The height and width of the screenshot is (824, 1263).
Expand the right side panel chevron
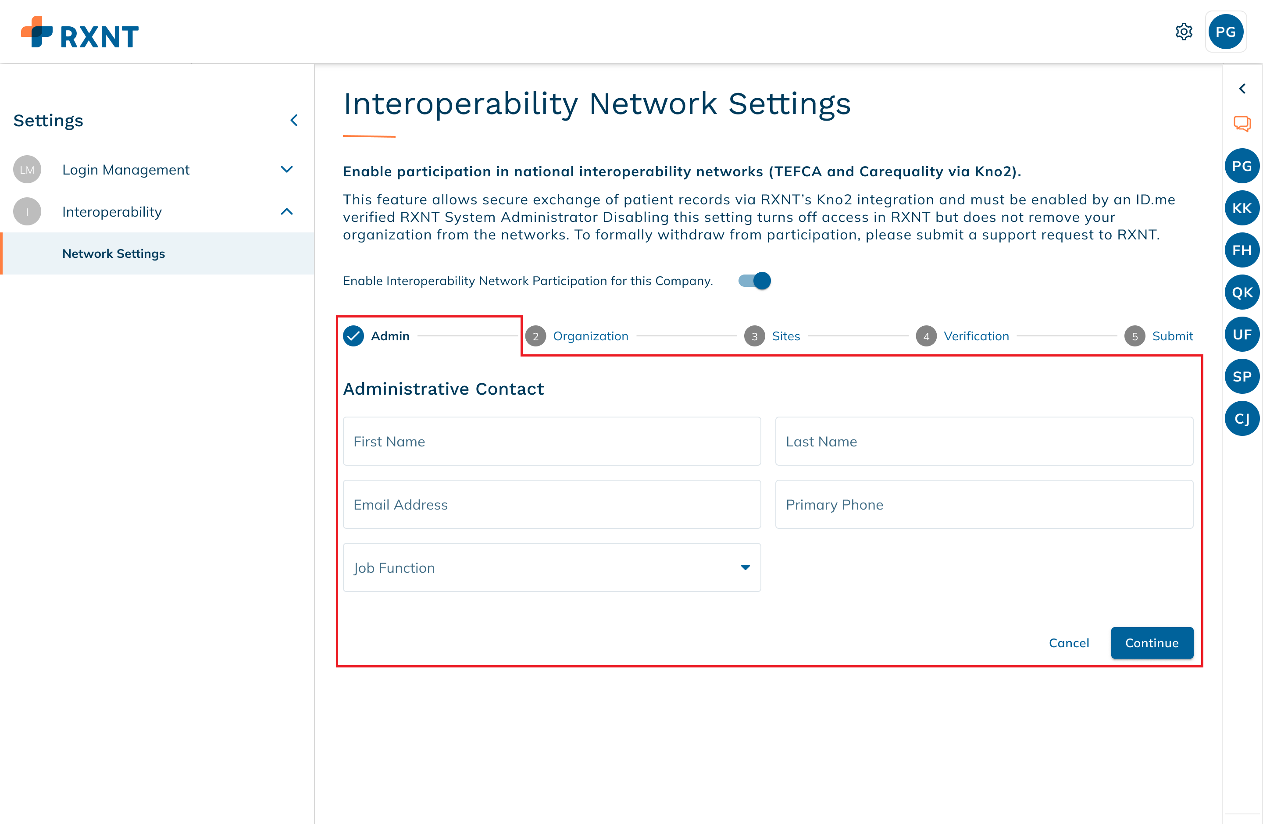[1242, 89]
